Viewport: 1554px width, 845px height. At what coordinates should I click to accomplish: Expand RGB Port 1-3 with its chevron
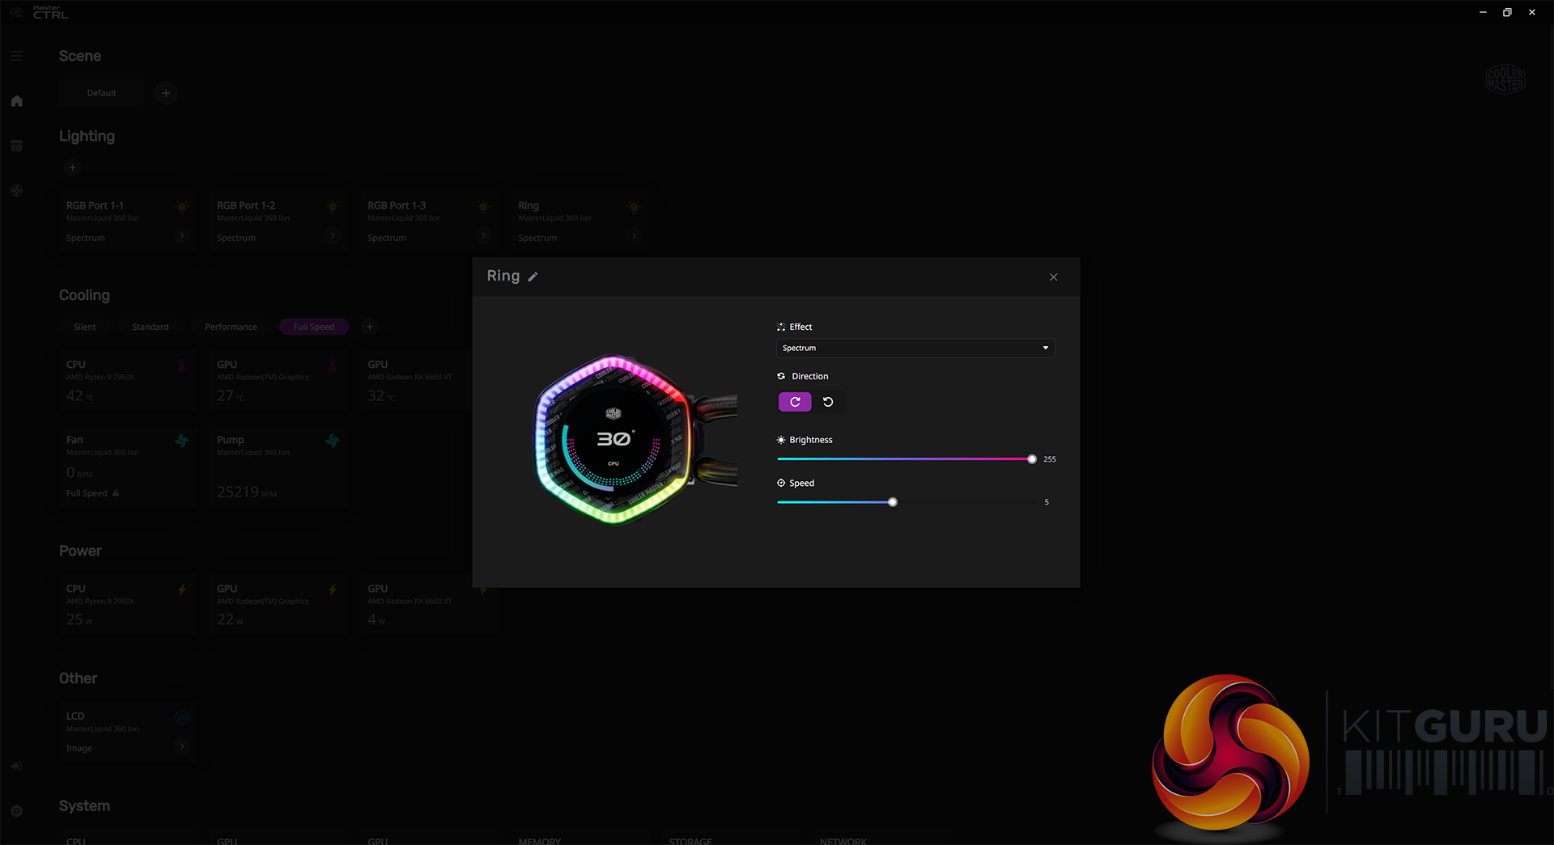coord(483,236)
